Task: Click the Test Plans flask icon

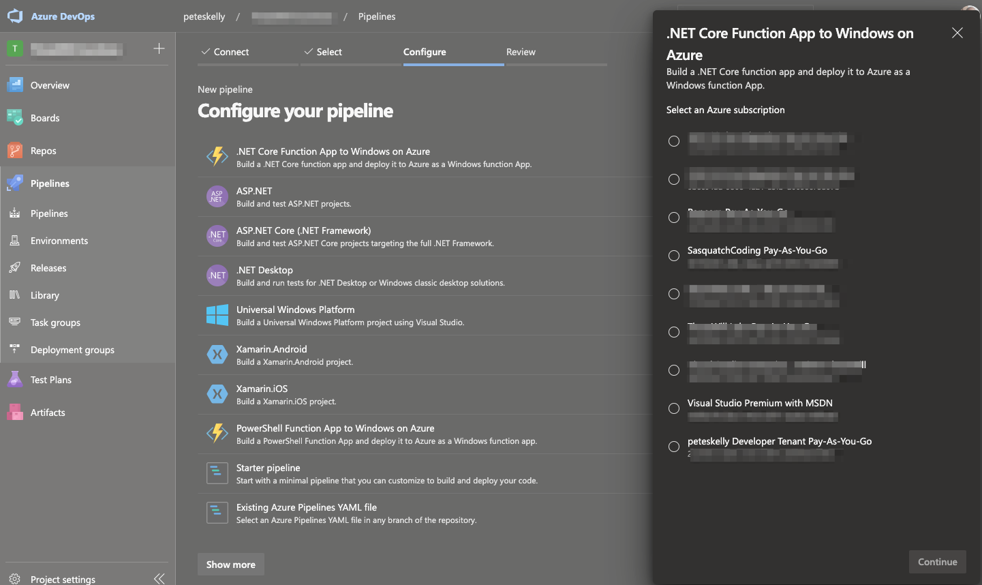Action: pos(15,380)
